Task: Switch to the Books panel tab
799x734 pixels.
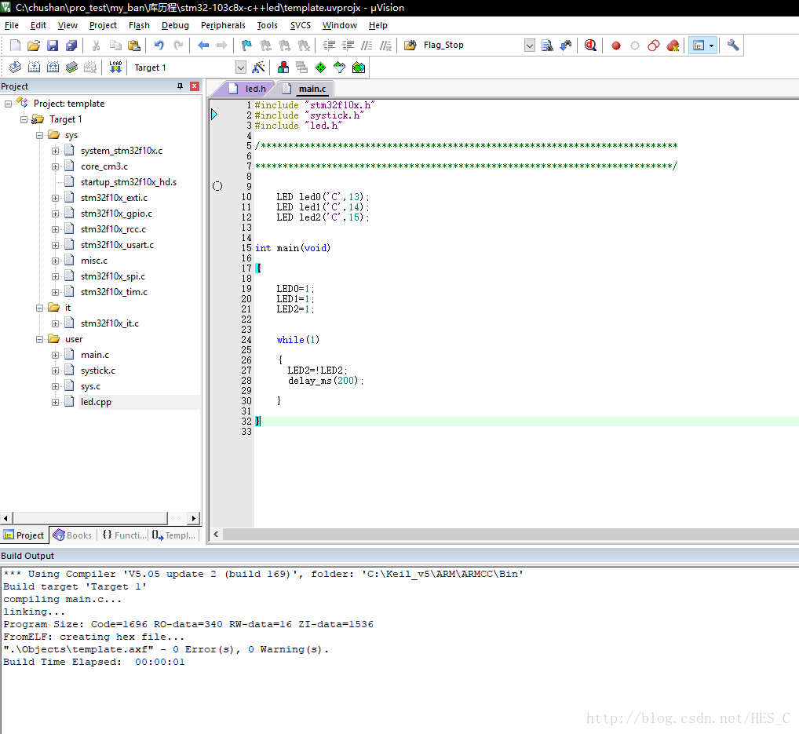Action: [72, 535]
